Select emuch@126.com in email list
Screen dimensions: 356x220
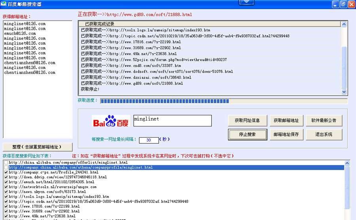[x=20, y=33]
